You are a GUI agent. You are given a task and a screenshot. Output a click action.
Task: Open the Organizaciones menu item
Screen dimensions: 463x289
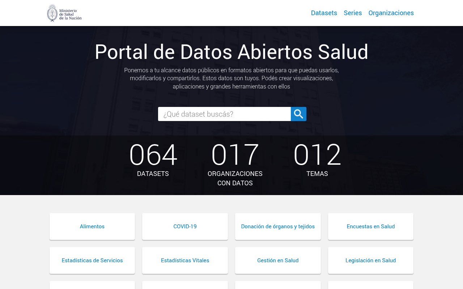(391, 13)
